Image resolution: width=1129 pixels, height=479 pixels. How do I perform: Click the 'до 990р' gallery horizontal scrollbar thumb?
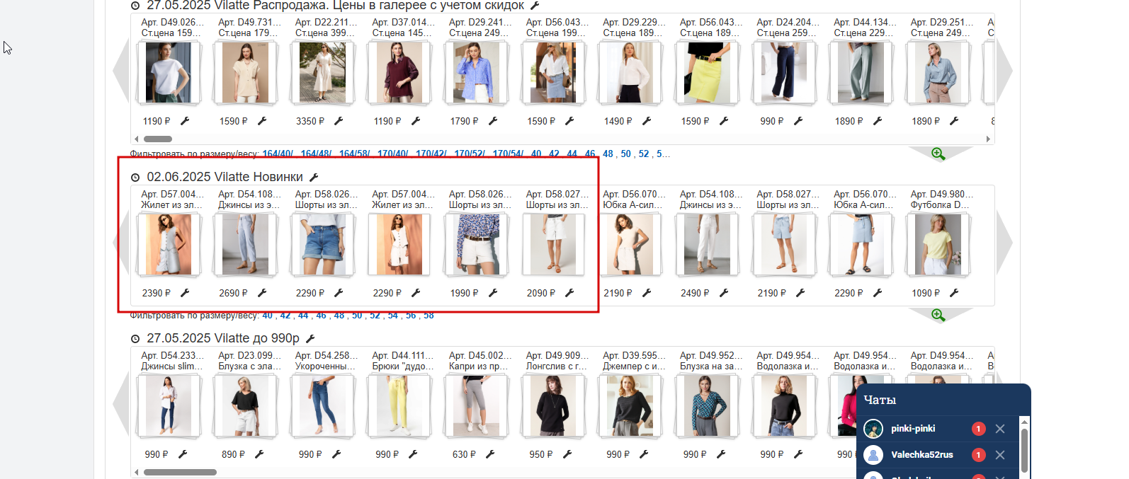click(x=180, y=472)
